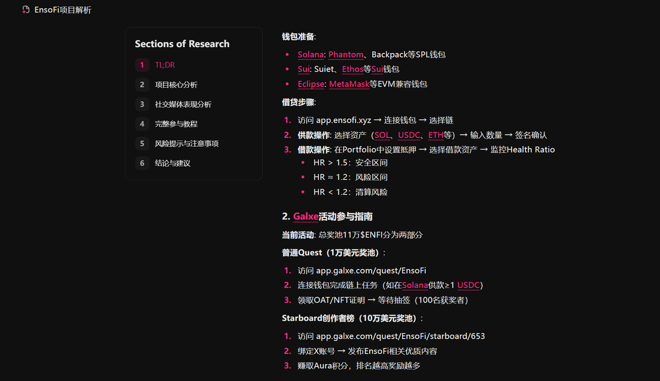
Task: Open the Phantom wallet link
Action: pyautogui.click(x=346, y=54)
